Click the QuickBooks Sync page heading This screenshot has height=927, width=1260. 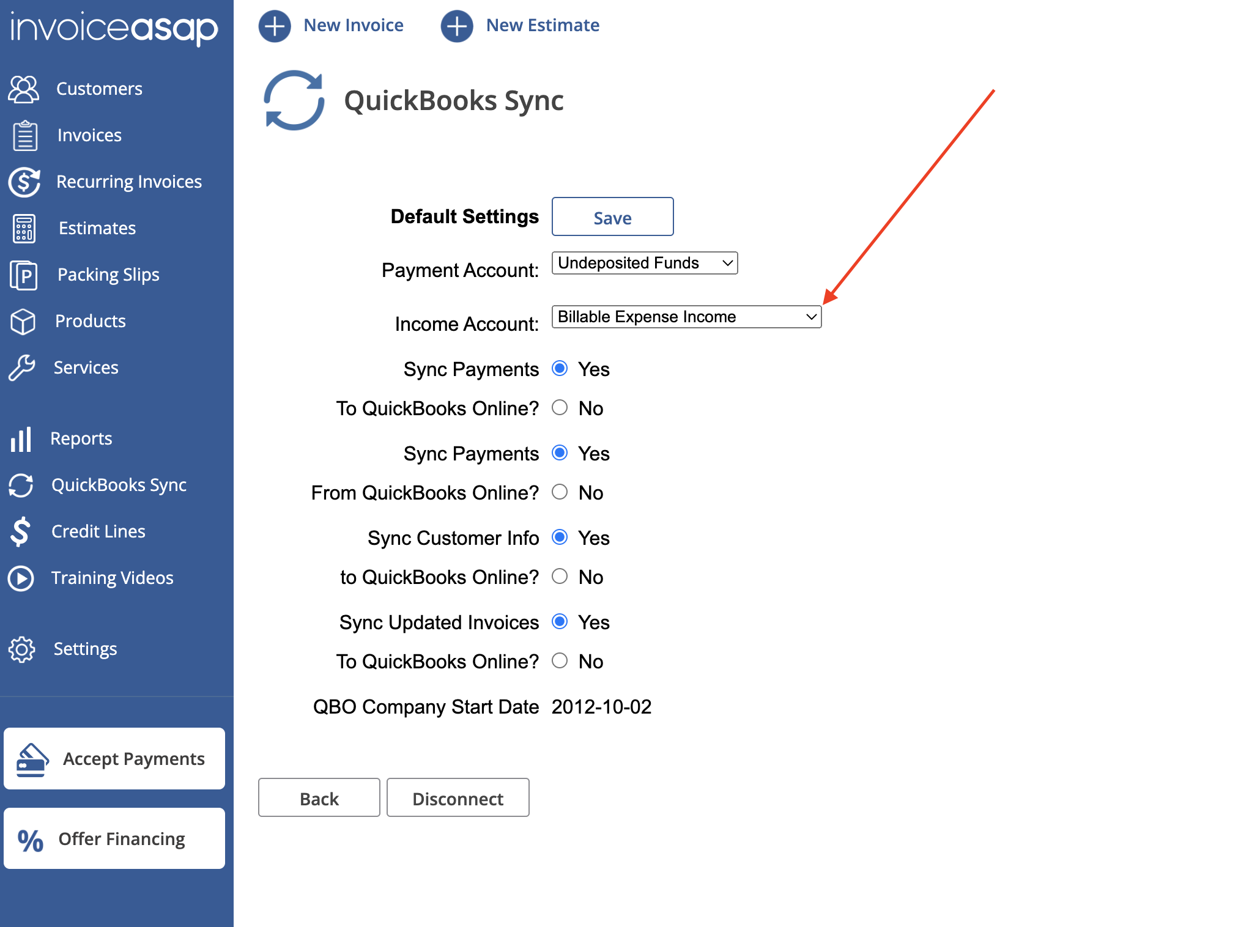[x=454, y=100]
